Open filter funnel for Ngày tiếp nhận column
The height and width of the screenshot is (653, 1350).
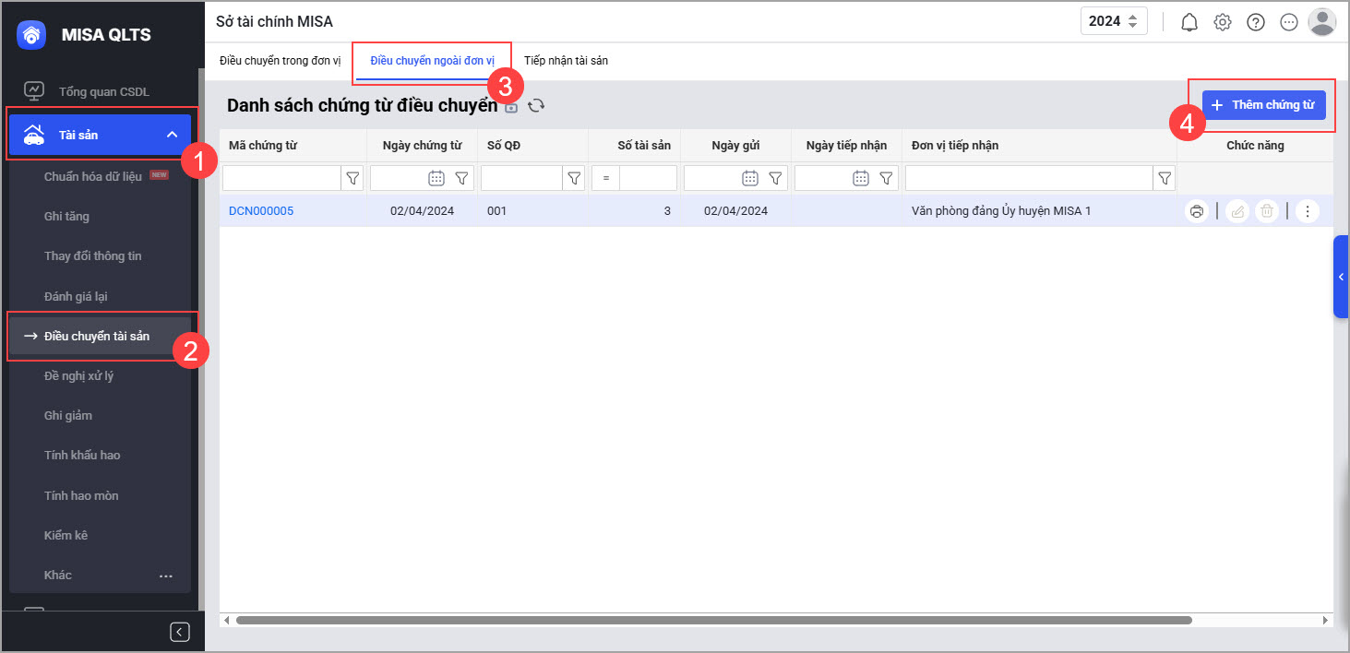tap(887, 178)
